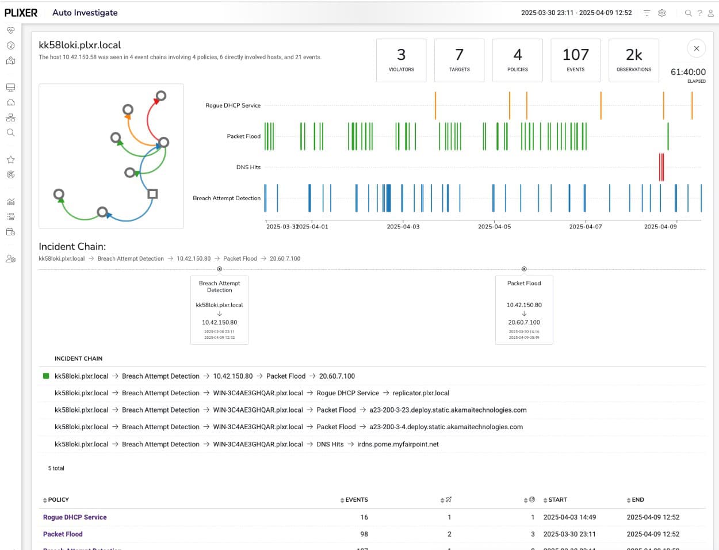Select the incident chain ending in replicator.plxr.local
The height and width of the screenshot is (550, 719).
pos(252,393)
